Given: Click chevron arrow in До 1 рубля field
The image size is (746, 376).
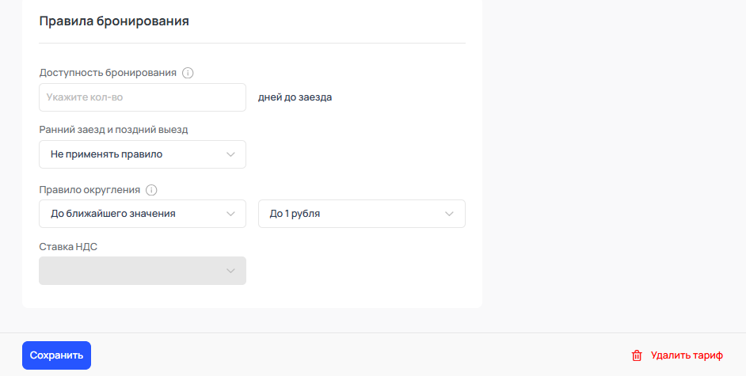Looking at the screenshot, I should click(x=449, y=214).
